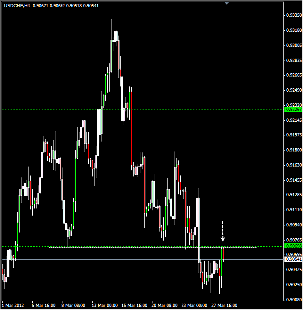Click the current price tag 0.90541 on axis
The height and width of the screenshot is (310, 303).
(x=293, y=259)
